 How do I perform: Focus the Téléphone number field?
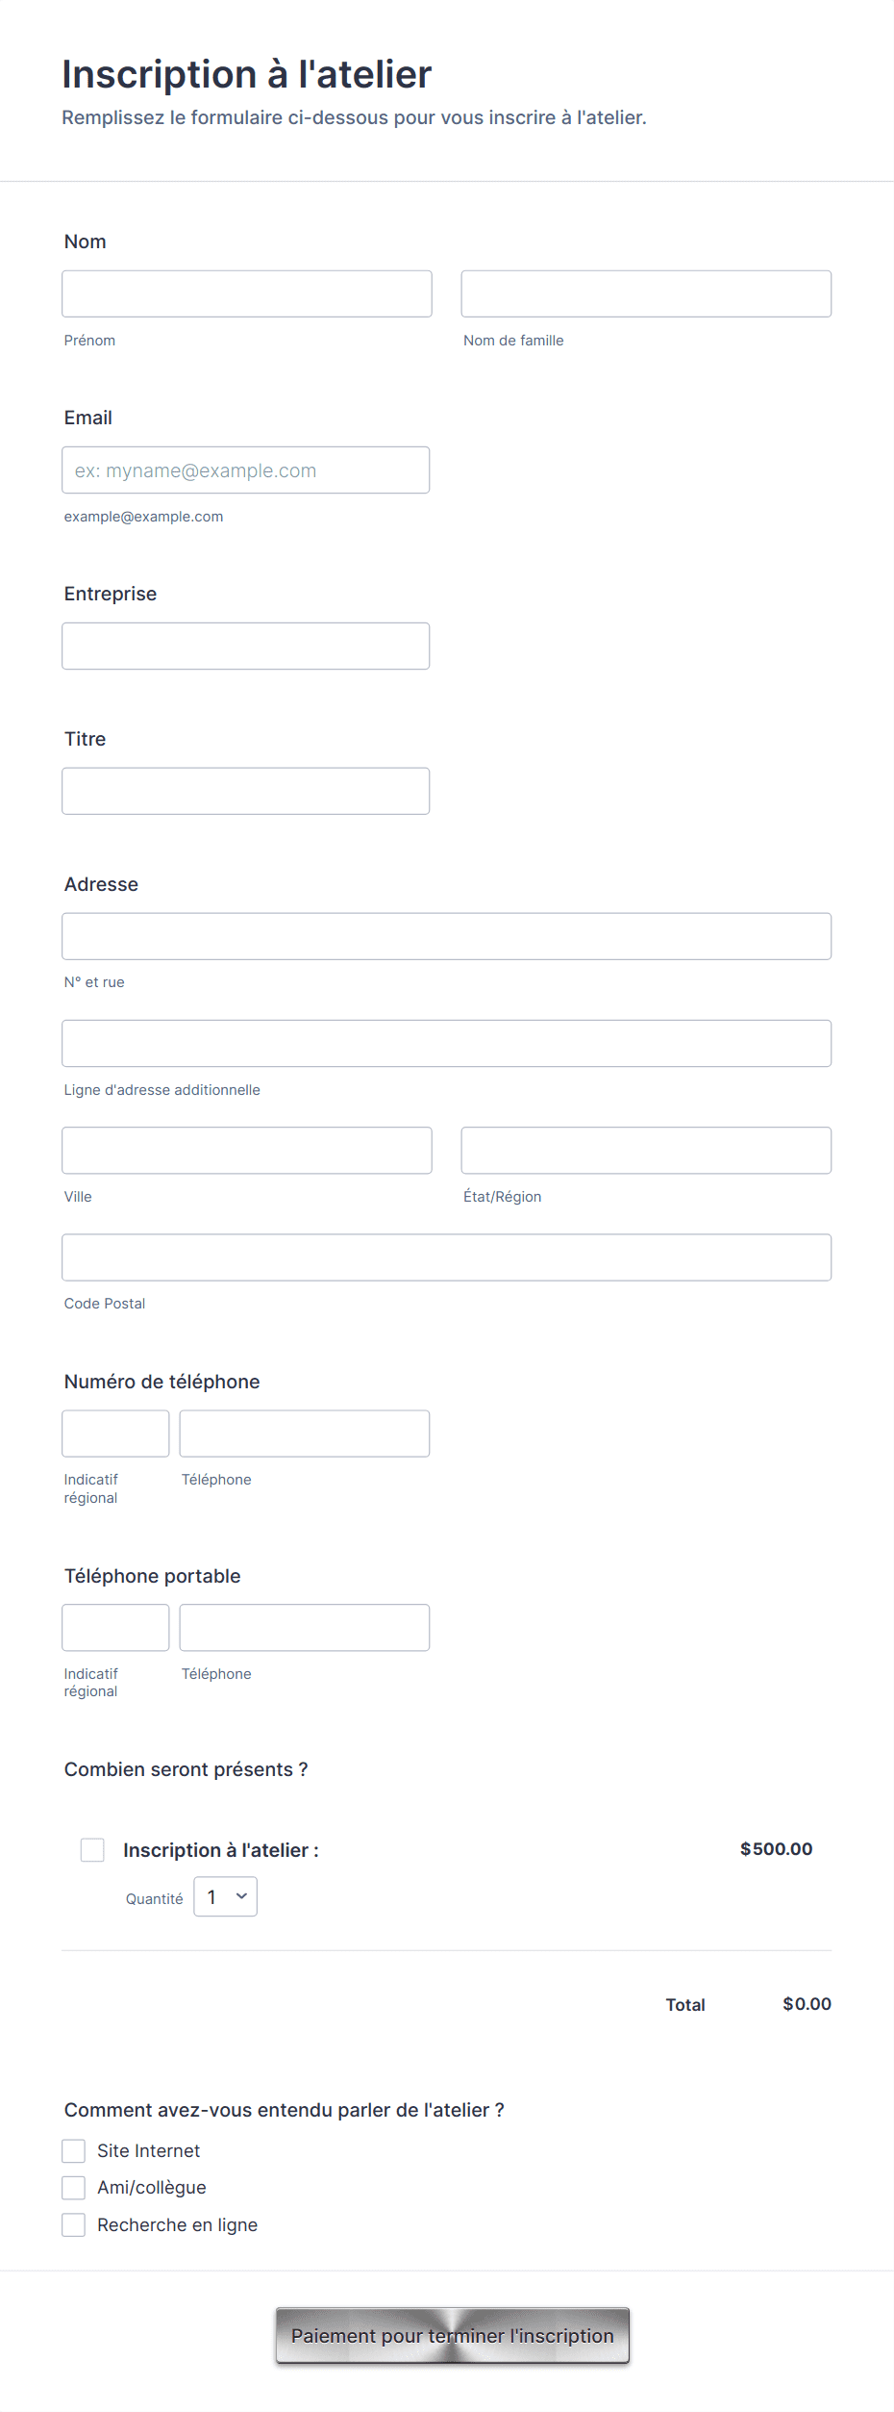304,1433
